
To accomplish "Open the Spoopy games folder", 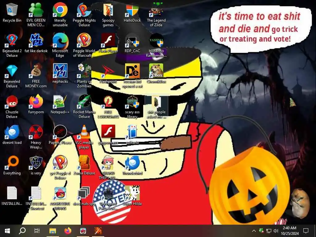I will pos(108,15).
